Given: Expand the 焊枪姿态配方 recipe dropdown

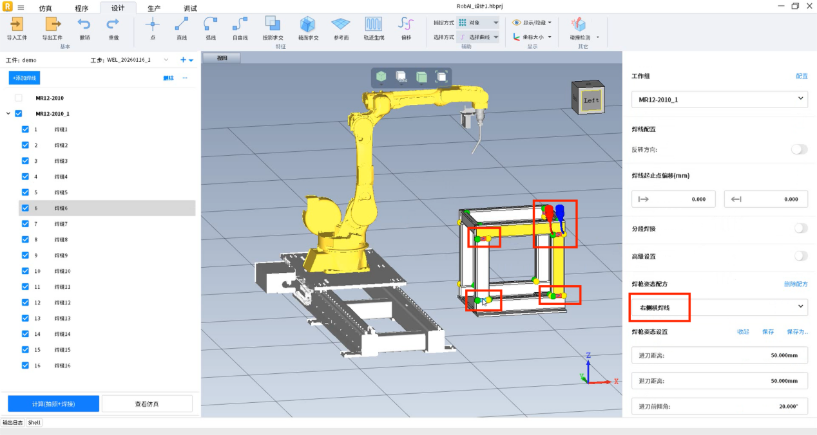Looking at the screenshot, I should click(719, 308).
